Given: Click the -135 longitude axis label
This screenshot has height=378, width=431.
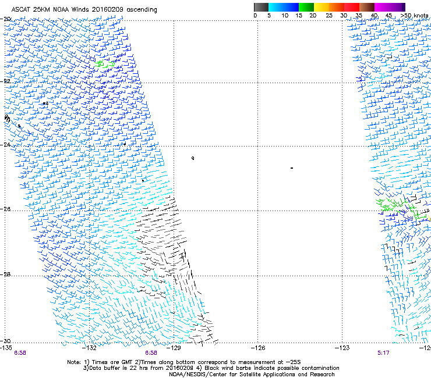Looking at the screenshot, I should click(6, 348).
